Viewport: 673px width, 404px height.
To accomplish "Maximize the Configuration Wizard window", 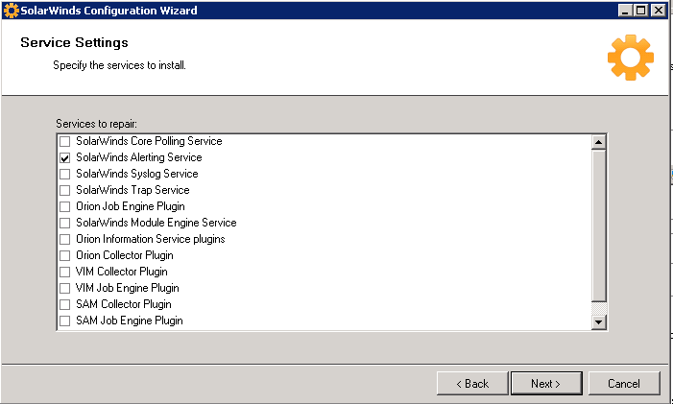I will click(x=640, y=11).
